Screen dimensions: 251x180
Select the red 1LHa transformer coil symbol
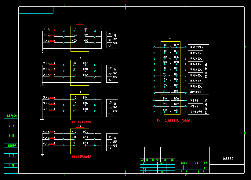pyautogui.click(x=52, y=30)
